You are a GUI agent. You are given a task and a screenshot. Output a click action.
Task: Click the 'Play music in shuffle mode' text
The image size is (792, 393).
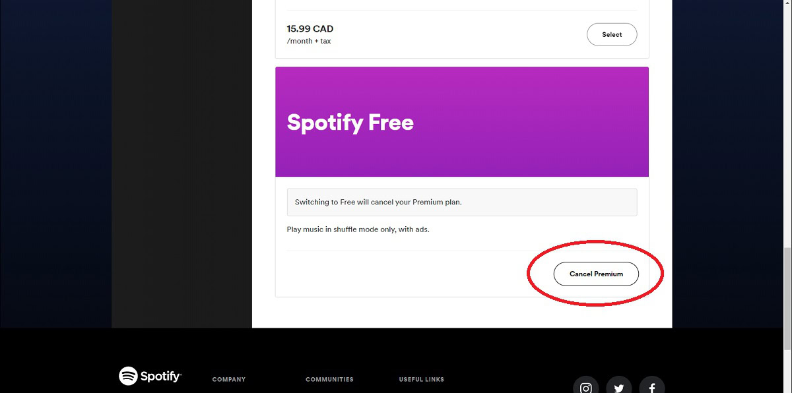click(x=358, y=229)
